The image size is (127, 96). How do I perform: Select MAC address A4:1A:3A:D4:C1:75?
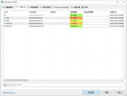36,21
